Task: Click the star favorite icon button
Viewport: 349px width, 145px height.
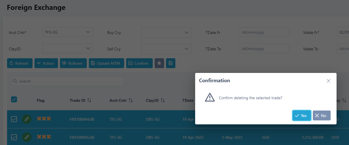Action: click(159, 63)
